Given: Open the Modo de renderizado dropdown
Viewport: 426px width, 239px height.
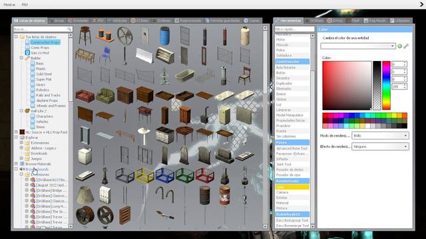Looking at the screenshot, I should (380, 135).
